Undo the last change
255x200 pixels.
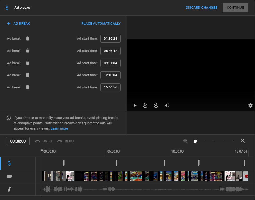[43, 141]
